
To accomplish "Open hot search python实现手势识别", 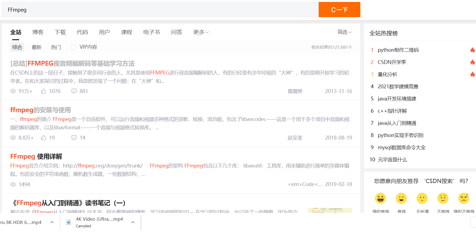I will tap(400, 135).
